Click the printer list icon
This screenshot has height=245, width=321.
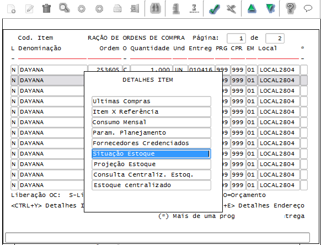pyautogui.click(x=117, y=9)
